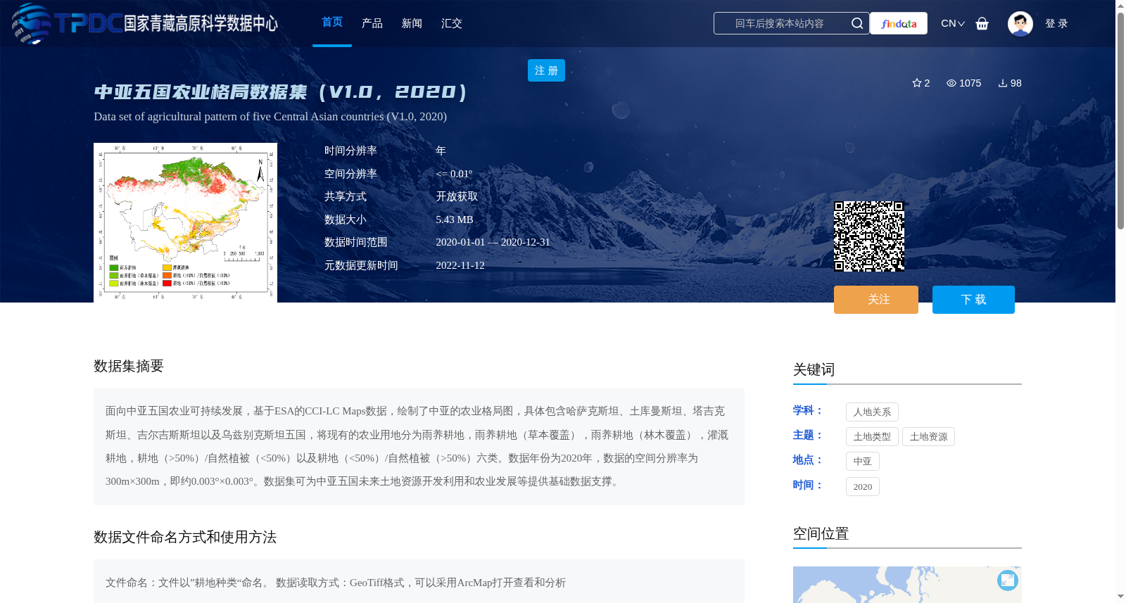
Task: Open the shopping basket icon
Action: 982,23
